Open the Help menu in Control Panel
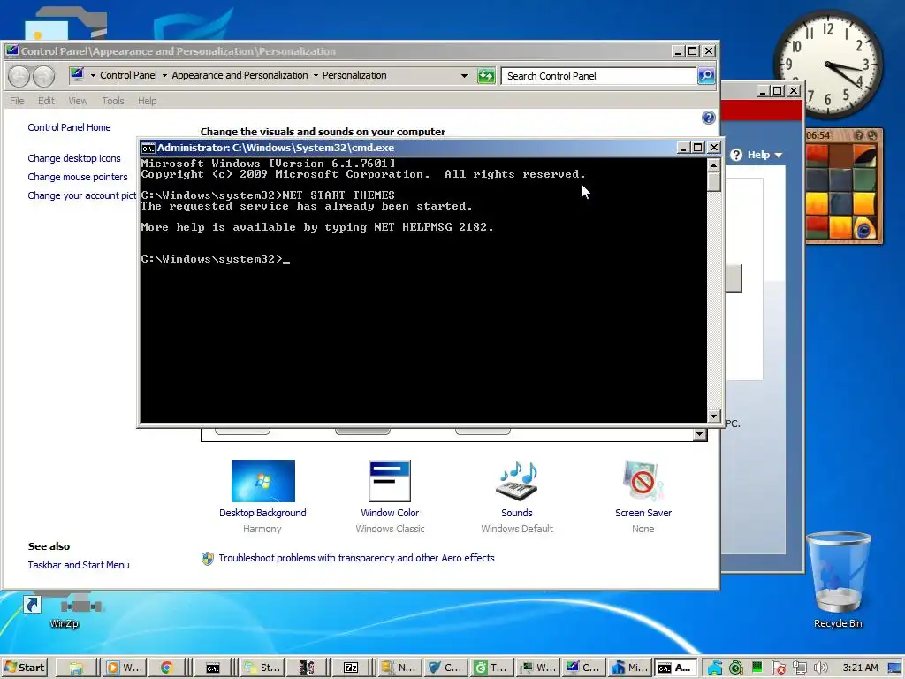Viewport: 905px width, 679px height. click(x=148, y=101)
